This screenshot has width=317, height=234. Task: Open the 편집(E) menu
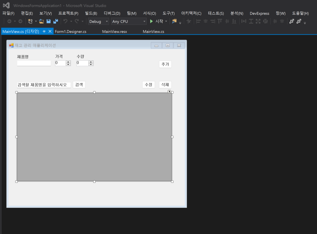click(x=27, y=13)
